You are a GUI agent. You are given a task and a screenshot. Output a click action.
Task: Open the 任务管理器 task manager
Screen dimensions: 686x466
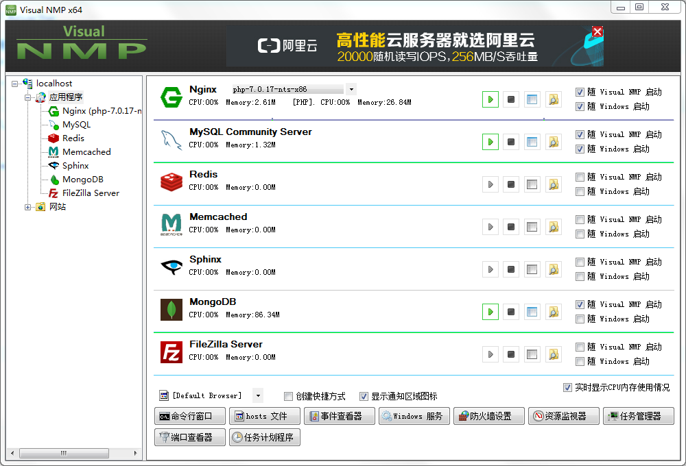tap(638, 416)
